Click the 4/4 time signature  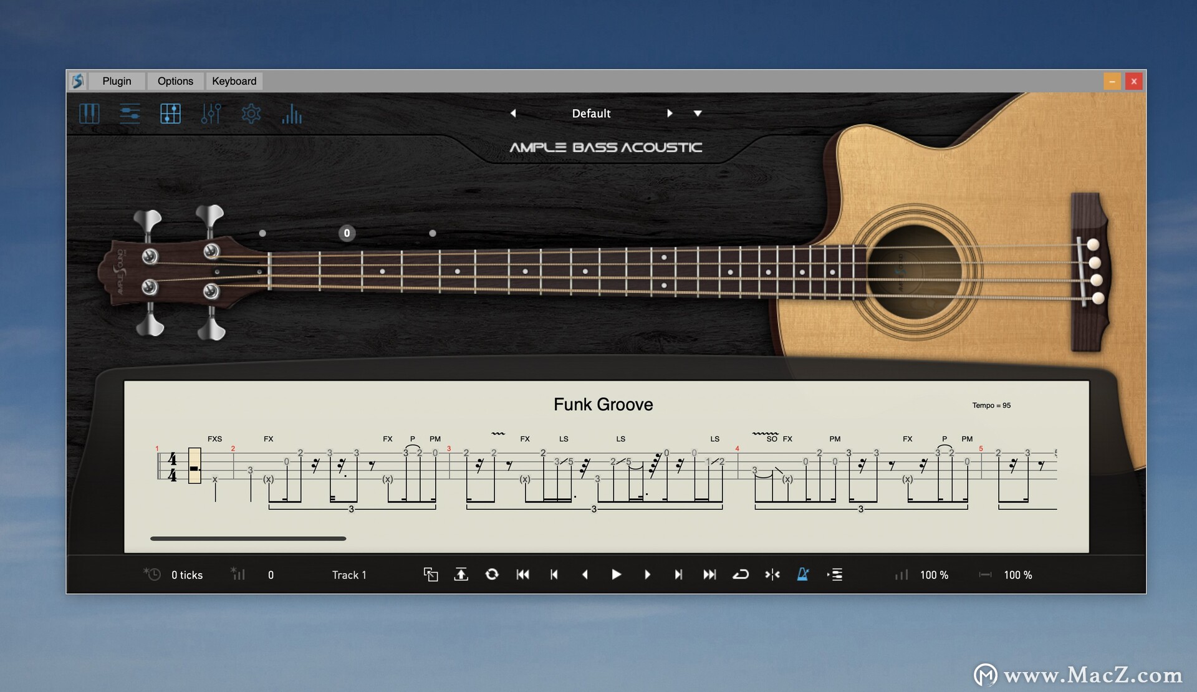click(172, 467)
